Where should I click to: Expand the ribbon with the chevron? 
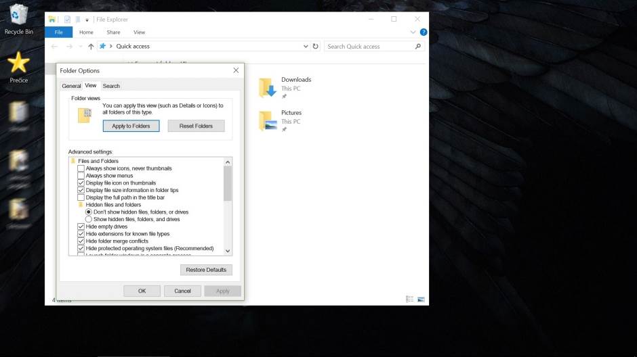pos(413,32)
